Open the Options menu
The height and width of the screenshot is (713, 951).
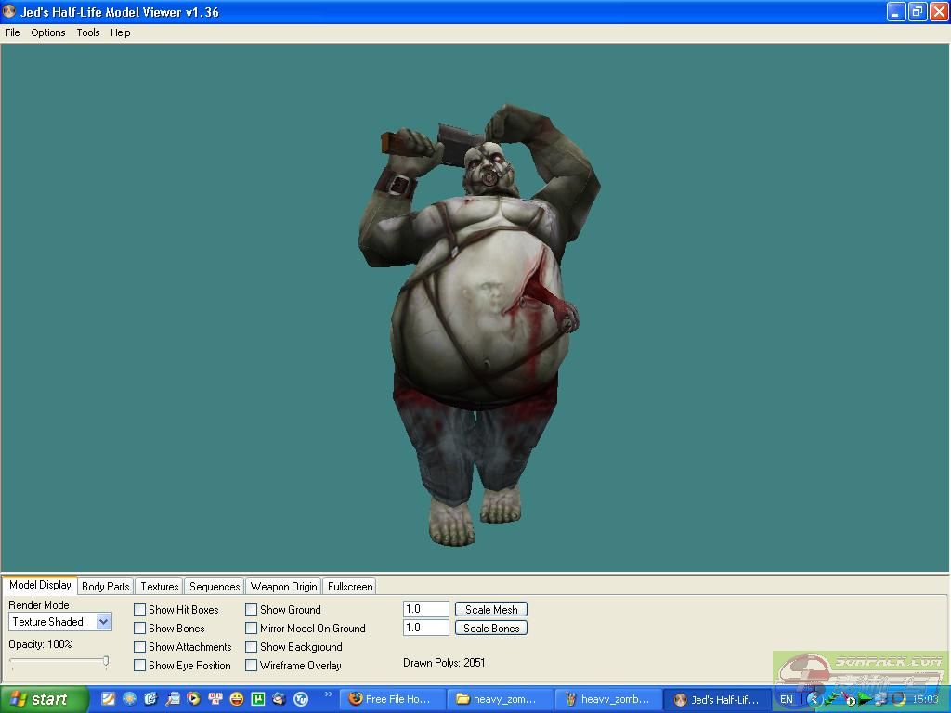pyautogui.click(x=48, y=32)
